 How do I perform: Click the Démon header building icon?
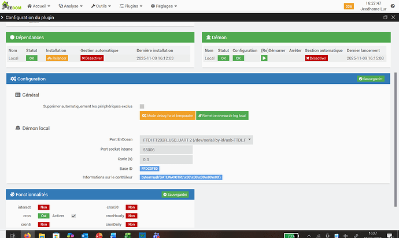[x=208, y=38]
